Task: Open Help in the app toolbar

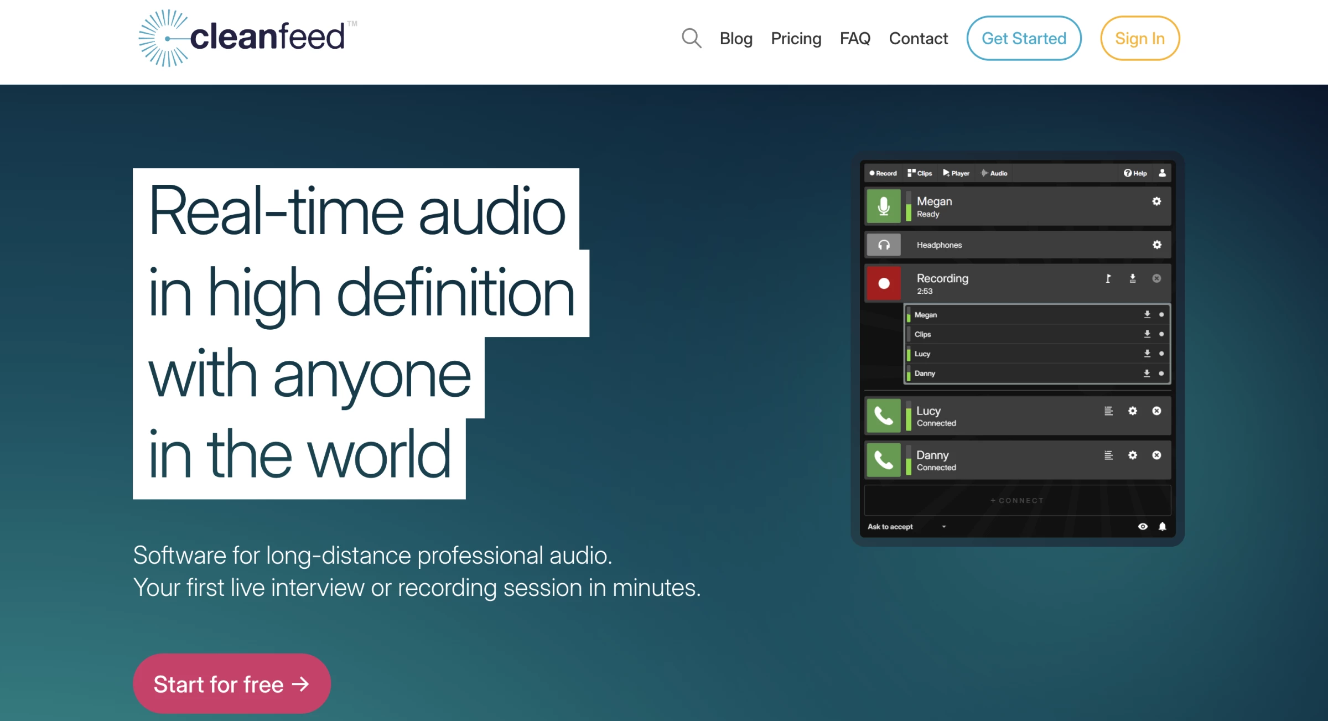Action: [x=1135, y=173]
